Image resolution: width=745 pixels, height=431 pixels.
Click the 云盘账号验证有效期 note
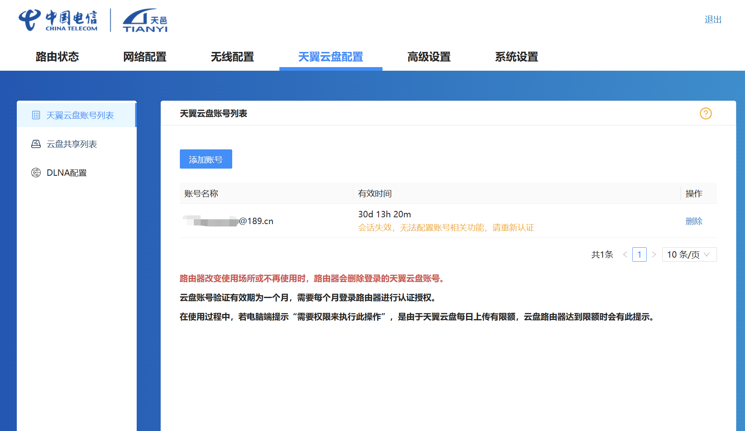coord(308,298)
